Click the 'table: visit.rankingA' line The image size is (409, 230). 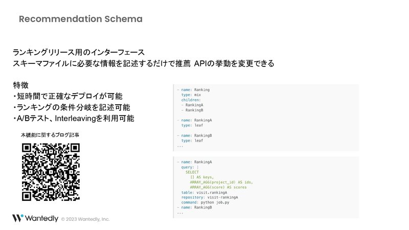204,193
